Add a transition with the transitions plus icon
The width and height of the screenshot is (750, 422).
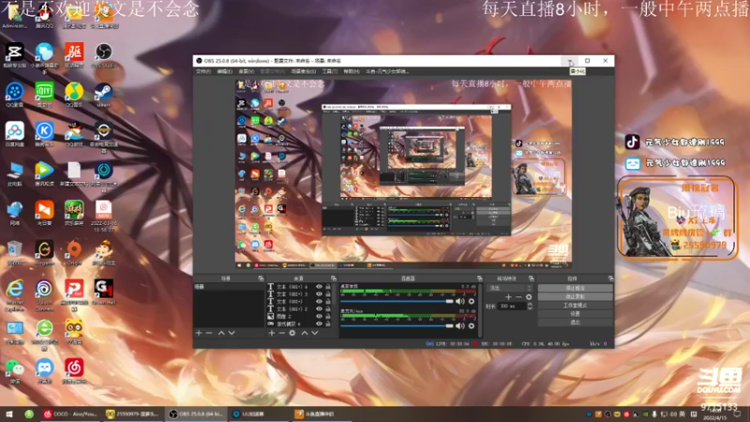pyautogui.click(x=508, y=297)
